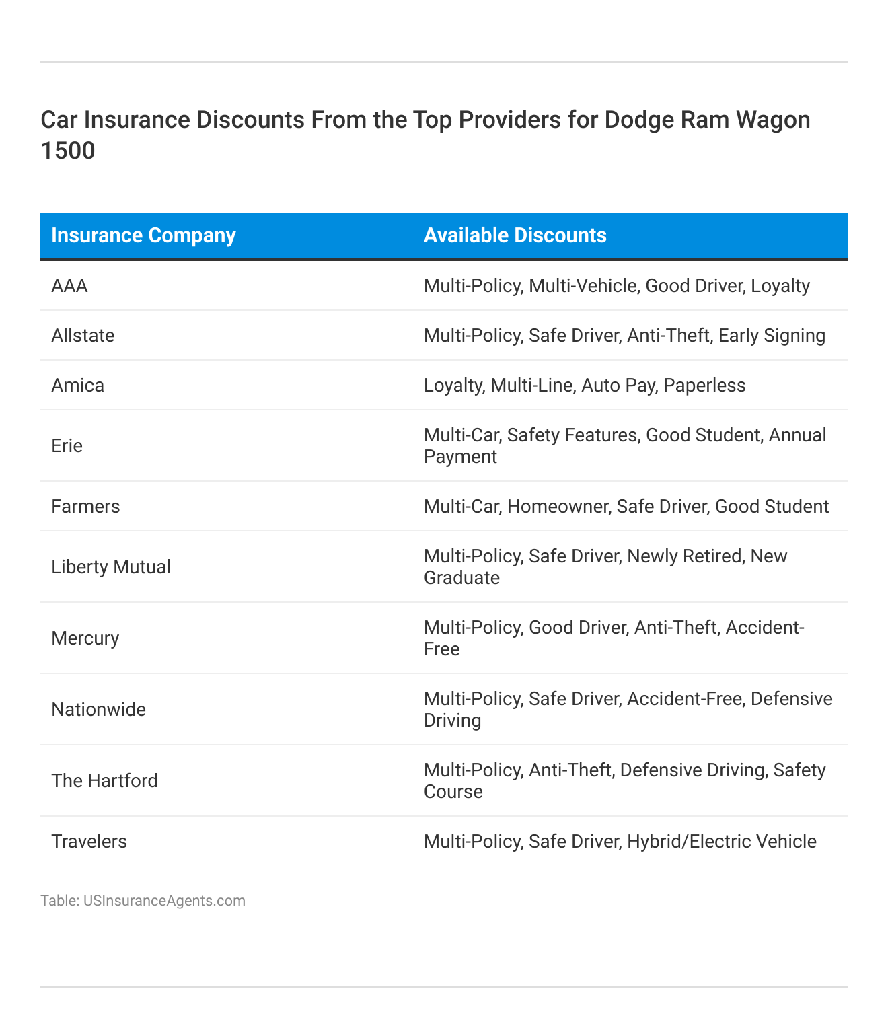Click The Hartford company name
Screen dimensions: 888x1028
[104, 781]
